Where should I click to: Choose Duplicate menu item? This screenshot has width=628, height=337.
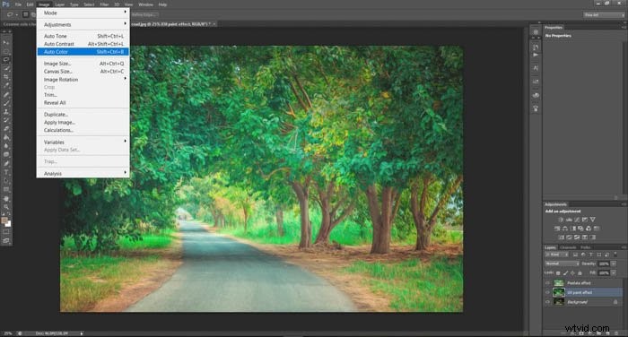(x=83, y=115)
